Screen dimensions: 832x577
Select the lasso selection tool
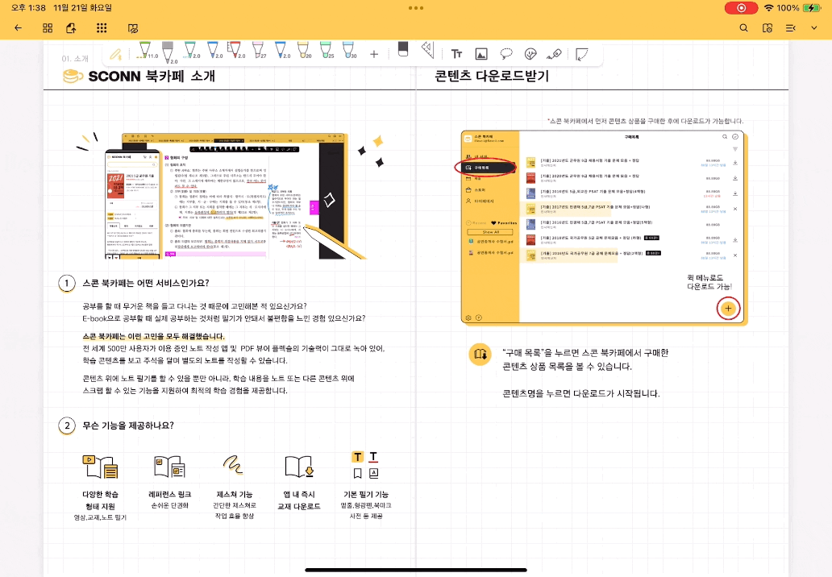click(506, 54)
